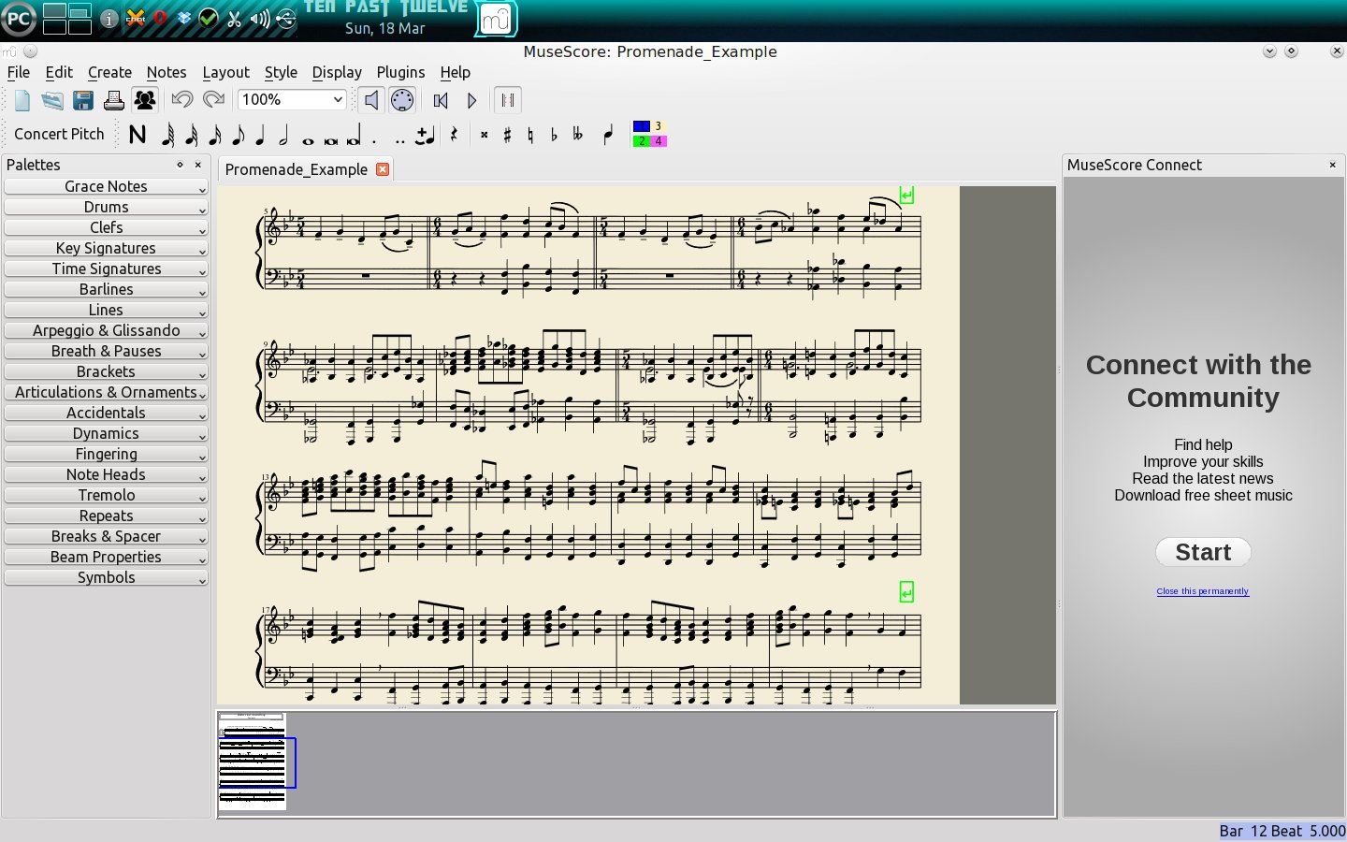1347x842 pixels.
Task: Expand the Tremolo palette
Action: pos(106,496)
